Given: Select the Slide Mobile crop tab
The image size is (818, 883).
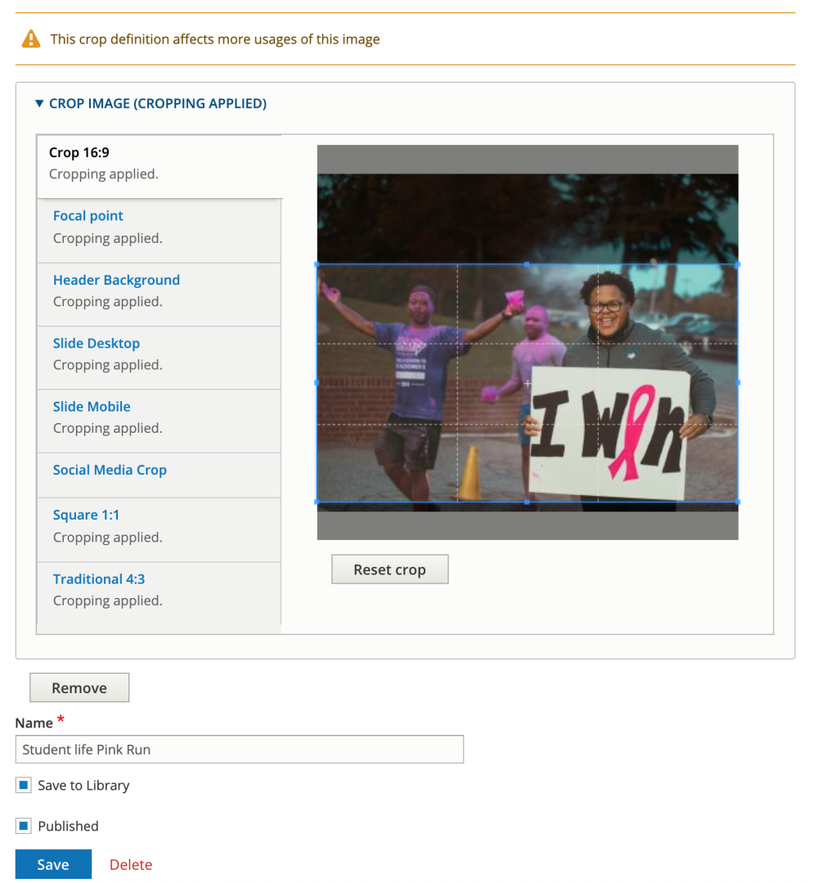Looking at the screenshot, I should coord(160,421).
